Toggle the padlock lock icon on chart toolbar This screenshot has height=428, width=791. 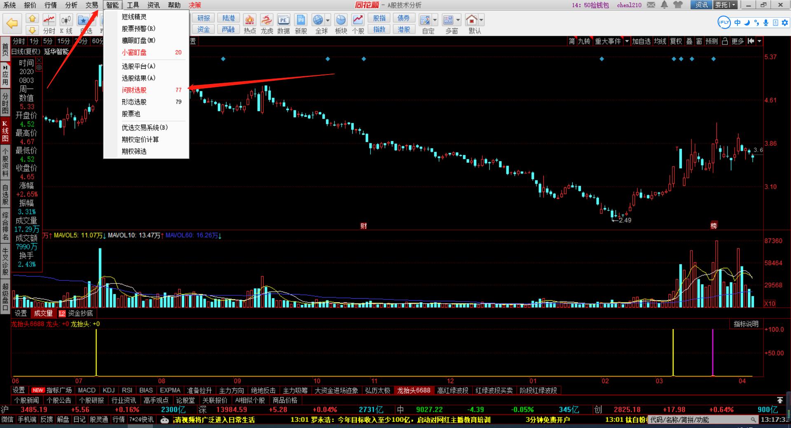[x=725, y=41]
